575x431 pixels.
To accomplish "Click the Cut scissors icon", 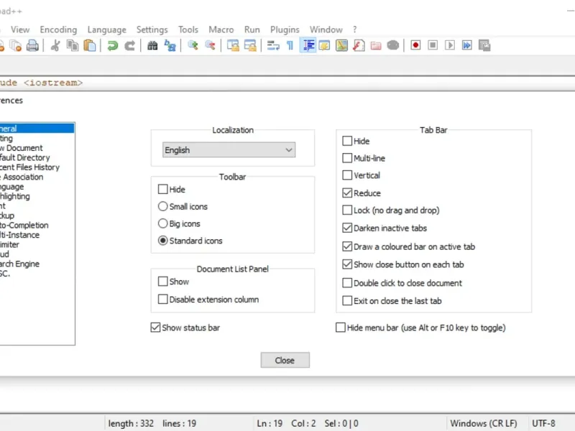I will 55,45.
